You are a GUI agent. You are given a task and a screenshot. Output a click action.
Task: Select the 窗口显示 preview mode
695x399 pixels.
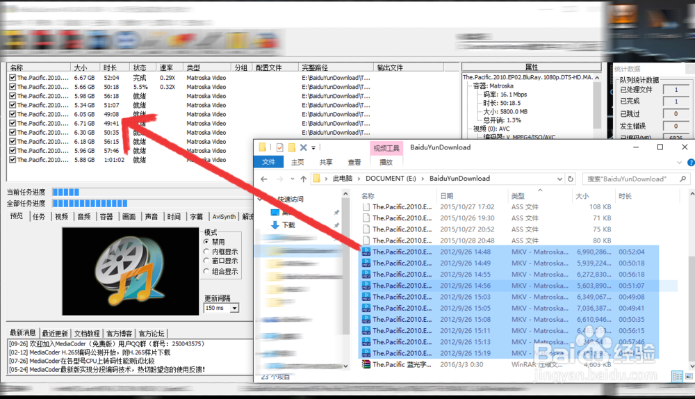[x=206, y=261]
